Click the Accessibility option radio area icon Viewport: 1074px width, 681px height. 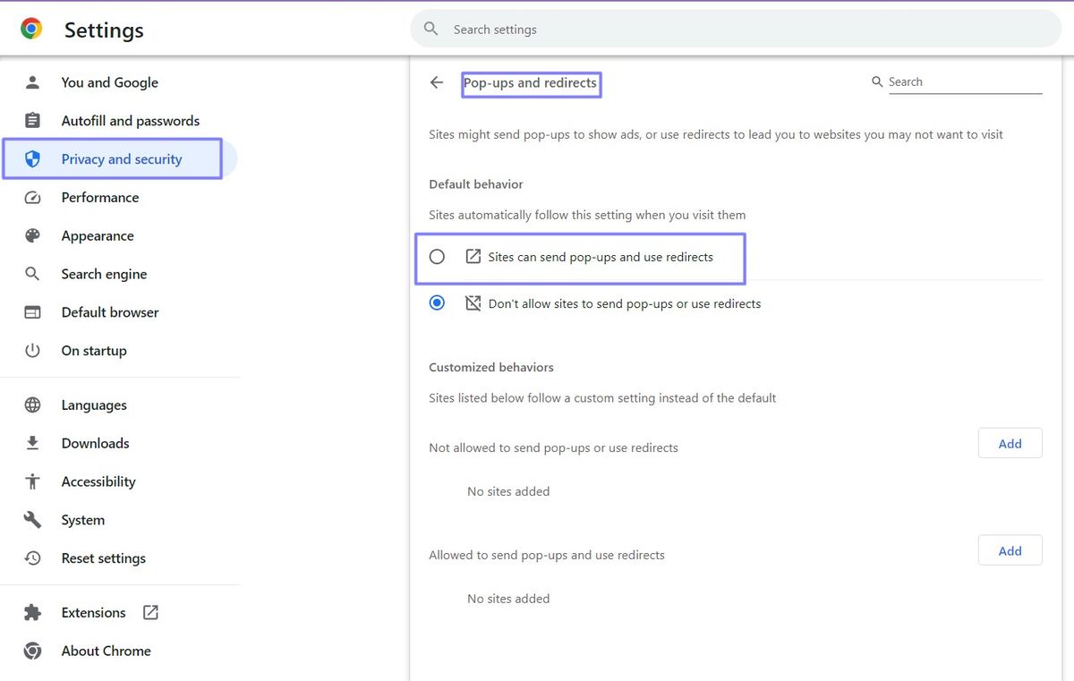pyautogui.click(x=32, y=481)
